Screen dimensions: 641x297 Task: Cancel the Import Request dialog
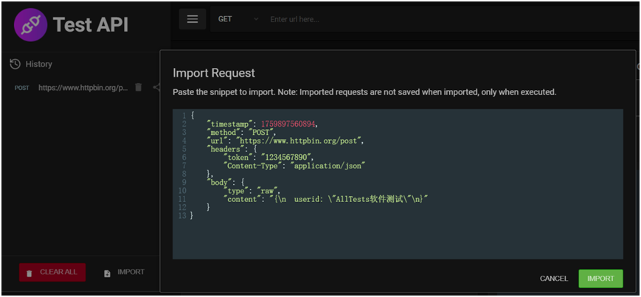click(x=553, y=279)
